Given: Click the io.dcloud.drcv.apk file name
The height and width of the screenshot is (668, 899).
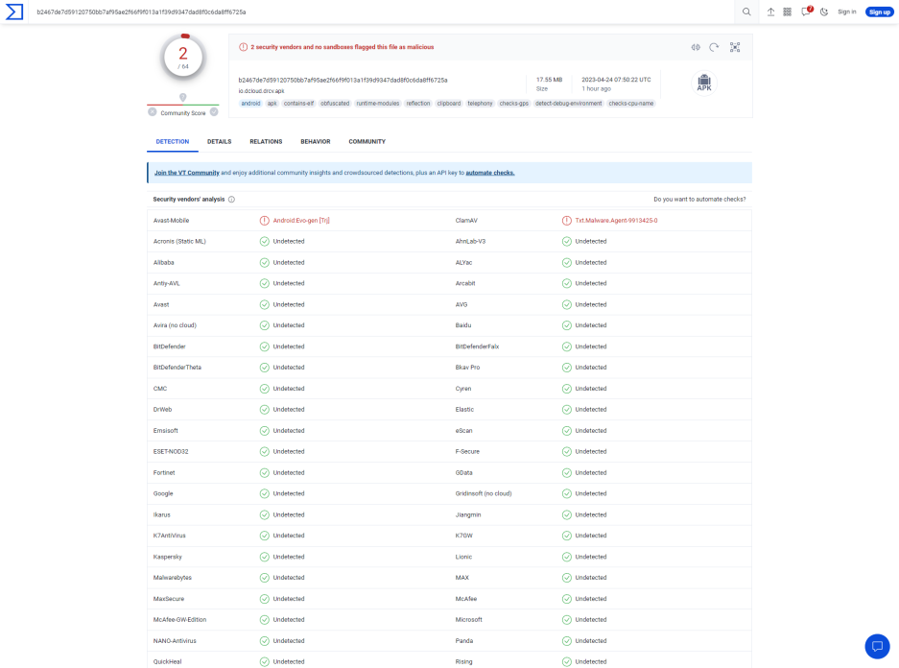Looking at the screenshot, I should click(261, 90).
